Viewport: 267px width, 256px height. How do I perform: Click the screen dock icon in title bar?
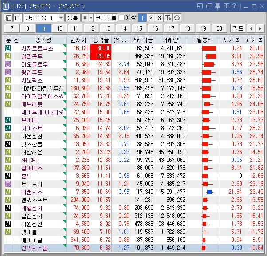pos(200,6)
